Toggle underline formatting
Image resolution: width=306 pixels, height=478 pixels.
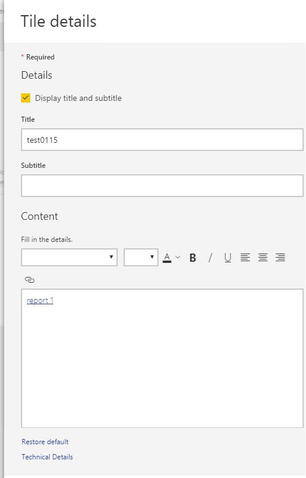[228, 258]
